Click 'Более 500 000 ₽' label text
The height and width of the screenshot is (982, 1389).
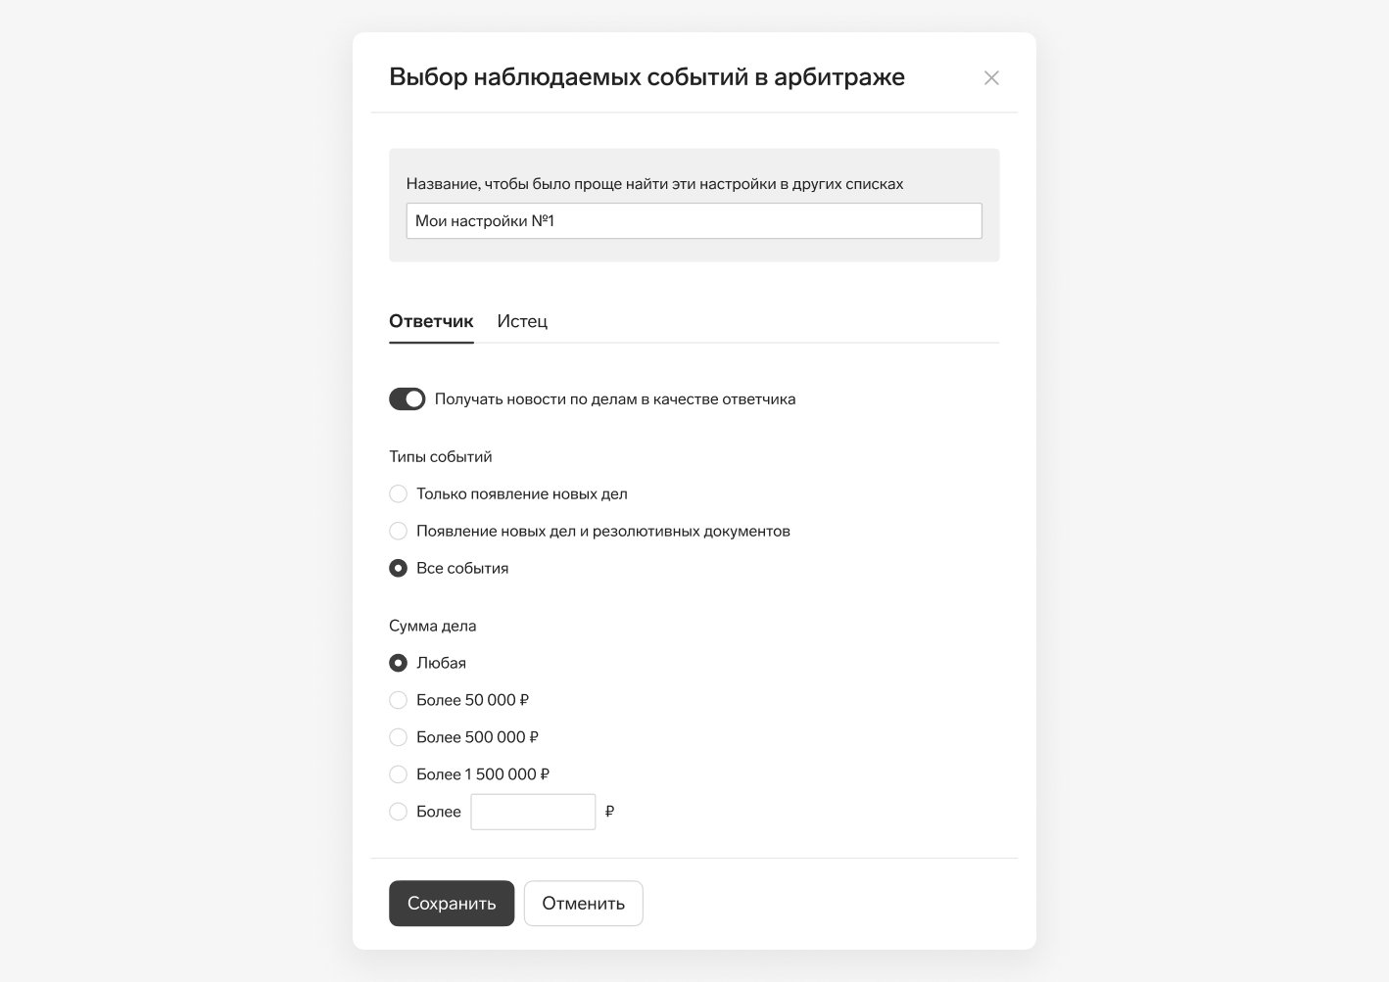(478, 737)
